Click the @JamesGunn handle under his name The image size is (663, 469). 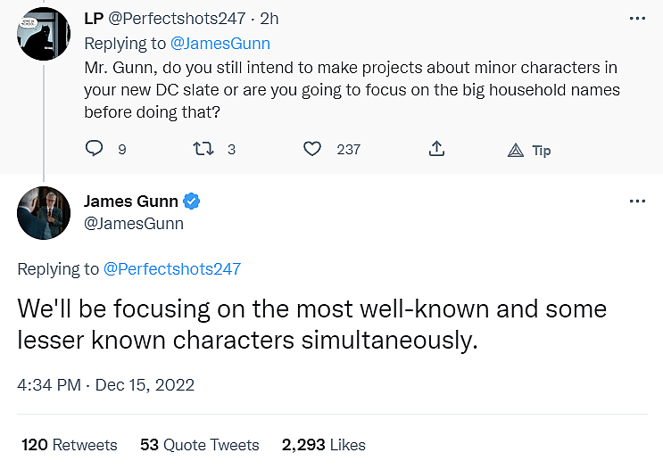click(x=134, y=224)
